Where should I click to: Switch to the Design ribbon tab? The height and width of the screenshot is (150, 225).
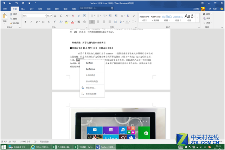(32, 9)
